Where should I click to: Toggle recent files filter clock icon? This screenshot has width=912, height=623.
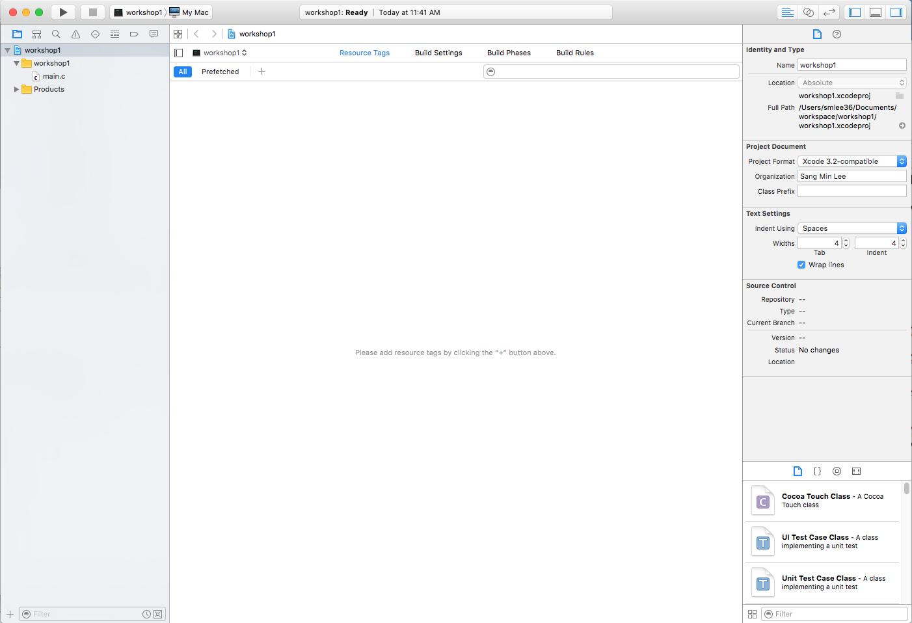click(147, 614)
